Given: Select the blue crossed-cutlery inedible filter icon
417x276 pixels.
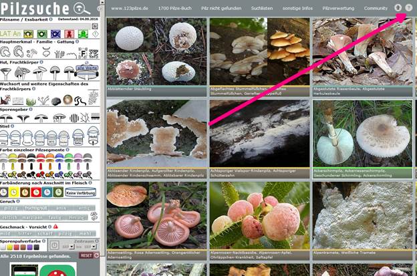Looking at the screenshot, I should [x=55, y=34].
